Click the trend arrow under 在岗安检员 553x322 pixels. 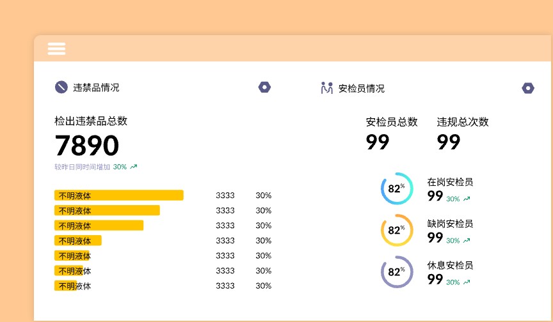(x=467, y=199)
